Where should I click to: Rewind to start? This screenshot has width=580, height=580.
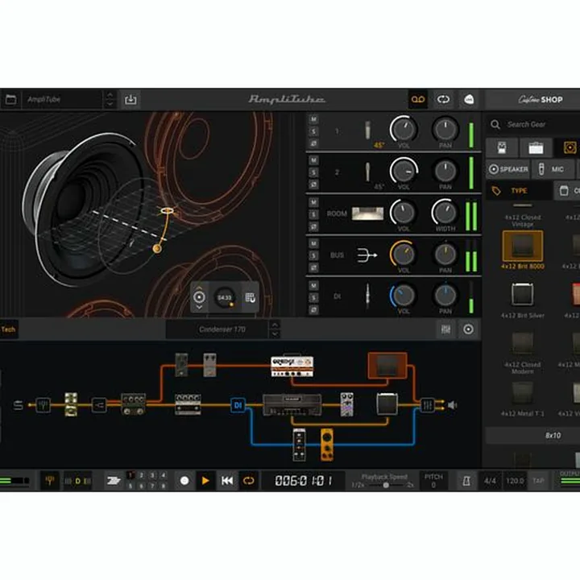tap(226, 480)
